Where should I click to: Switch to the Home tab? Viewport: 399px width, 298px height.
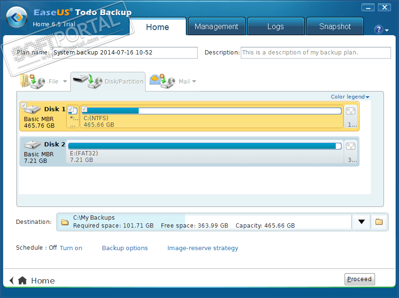tap(158, 27)
